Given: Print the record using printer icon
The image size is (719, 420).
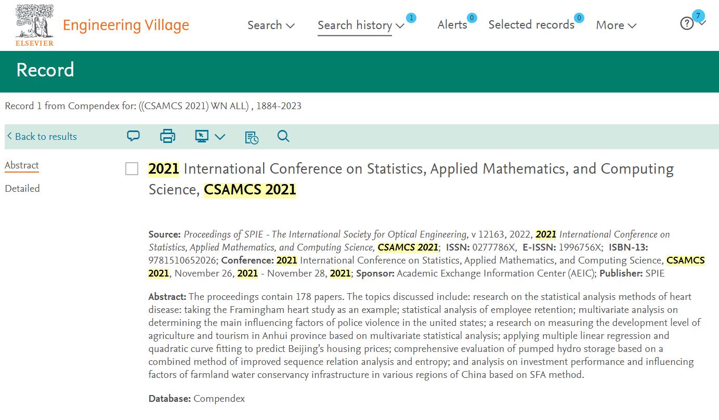Looking at the screenshot, I should point(167,136).
